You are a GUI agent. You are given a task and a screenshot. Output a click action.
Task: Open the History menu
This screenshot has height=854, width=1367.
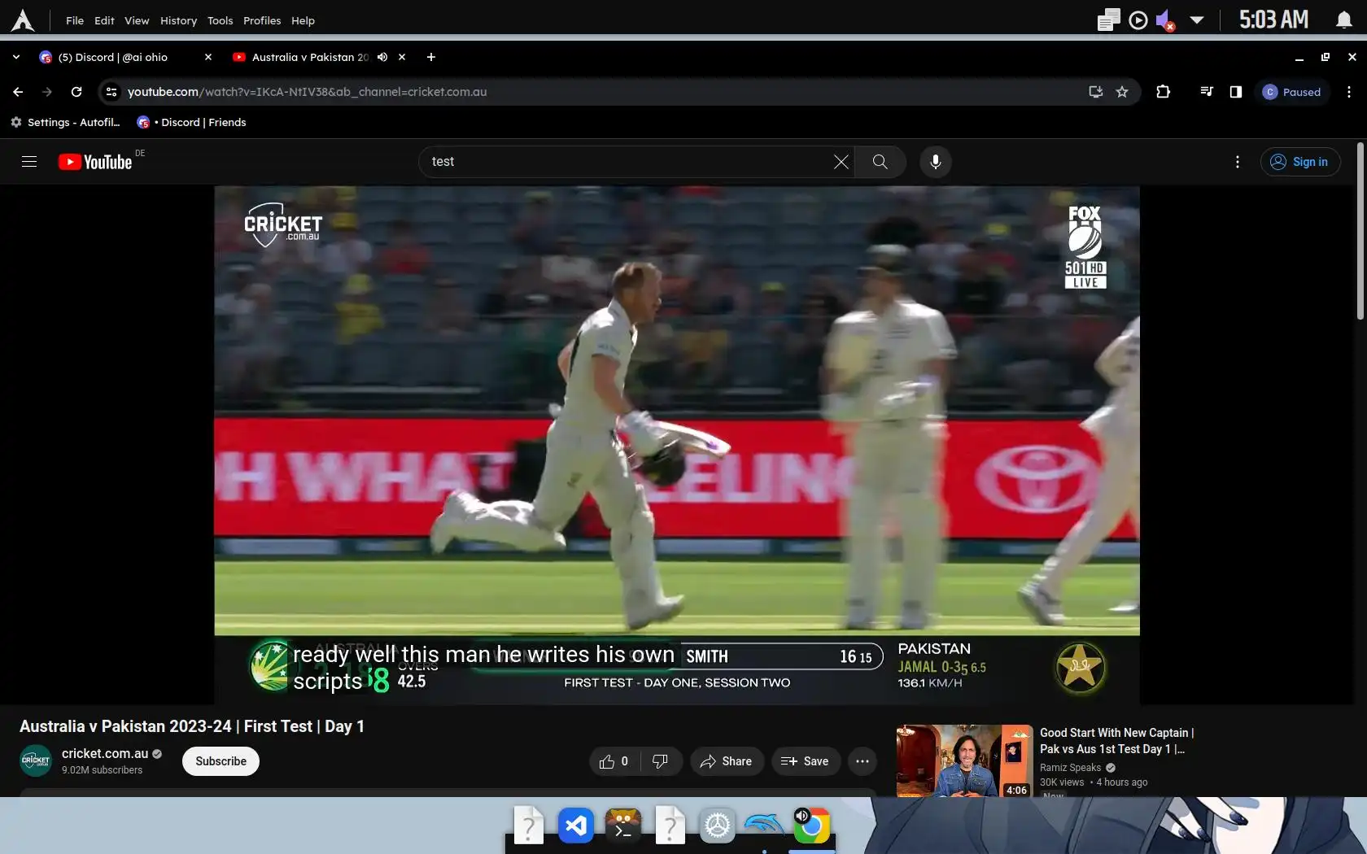[x=178, y=20]
